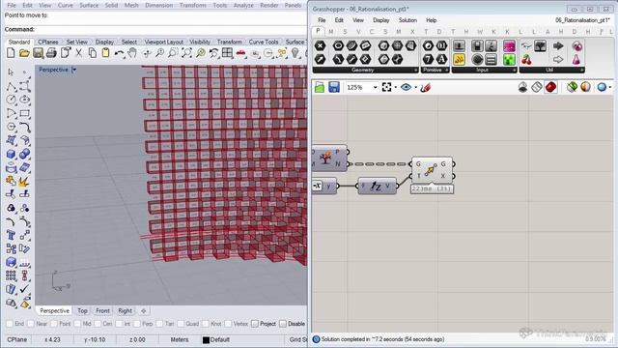Open the Display menu in Grasshopper

point(381,20)
